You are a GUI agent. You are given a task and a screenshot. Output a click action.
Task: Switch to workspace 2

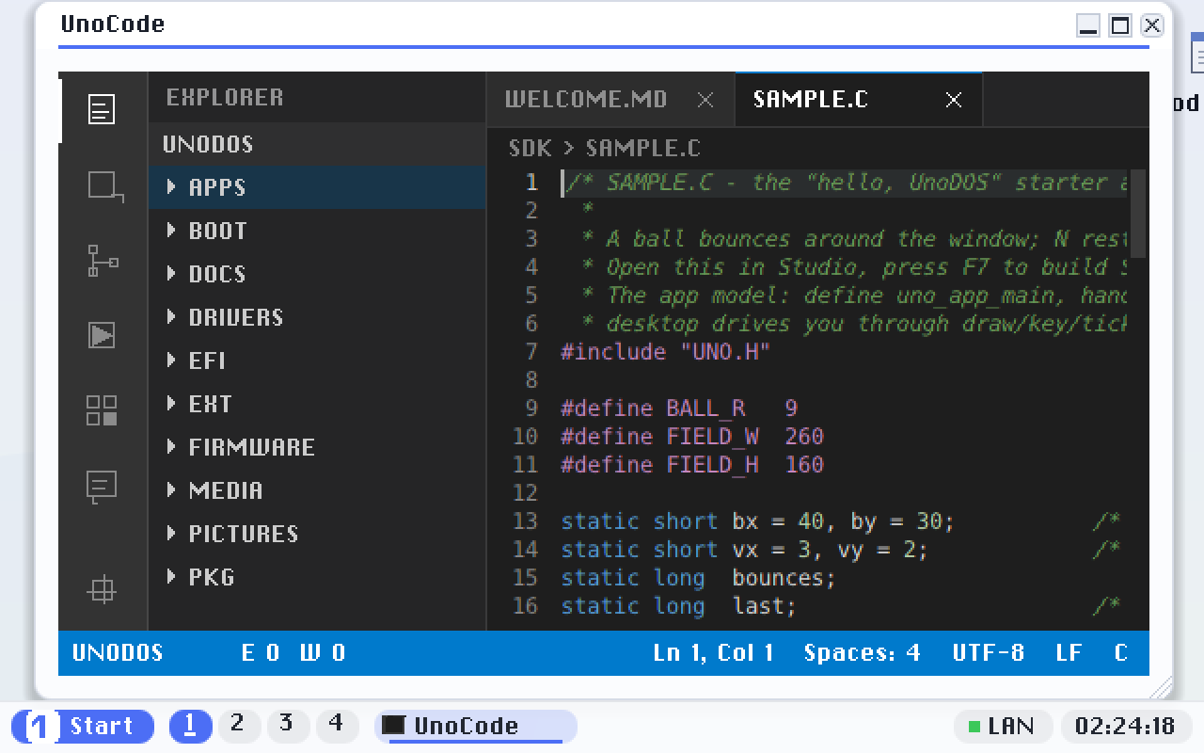pyautogui.click(x=239, y=726)
